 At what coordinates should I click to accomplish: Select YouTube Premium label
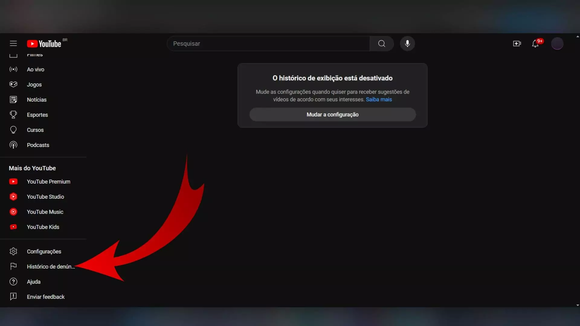48,181
